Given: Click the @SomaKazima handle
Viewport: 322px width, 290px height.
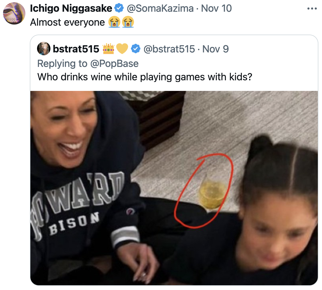Looking at the screenshot, I should click(x=160, y=8).
